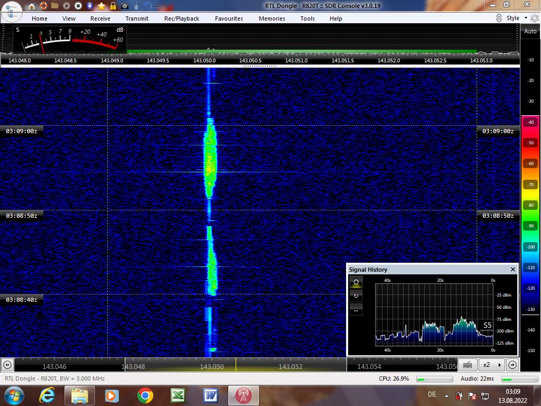Image resolution: width=541 pixels, height=406 pixels.
Task: Click the 143.050.0 frequency scale label
Action: click(204, 60)
